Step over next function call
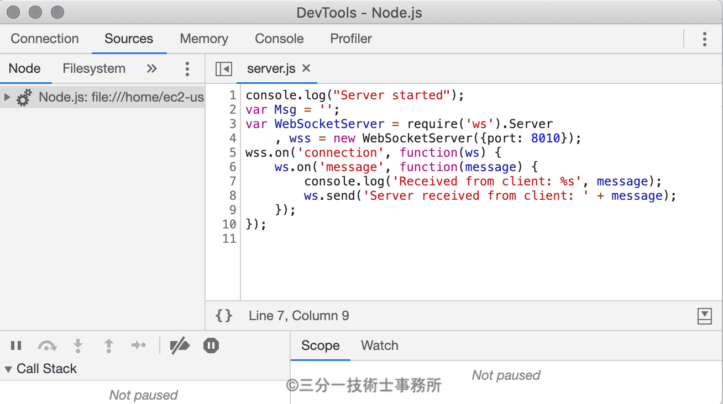The image size is (723, 404). [47, 345]
